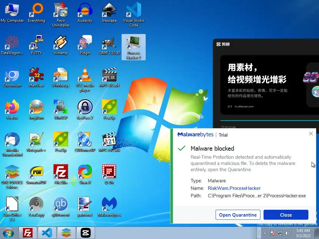The image size is (319, 239).
Task: Click the JianYing installer progress bar
Action: (269, 121)
